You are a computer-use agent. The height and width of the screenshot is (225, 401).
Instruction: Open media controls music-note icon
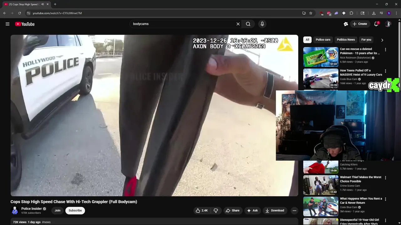click(381, 13)
